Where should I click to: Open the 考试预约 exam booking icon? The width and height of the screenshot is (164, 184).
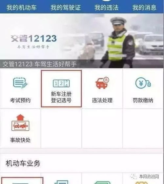pyautogui.click(x=21, y=83)
